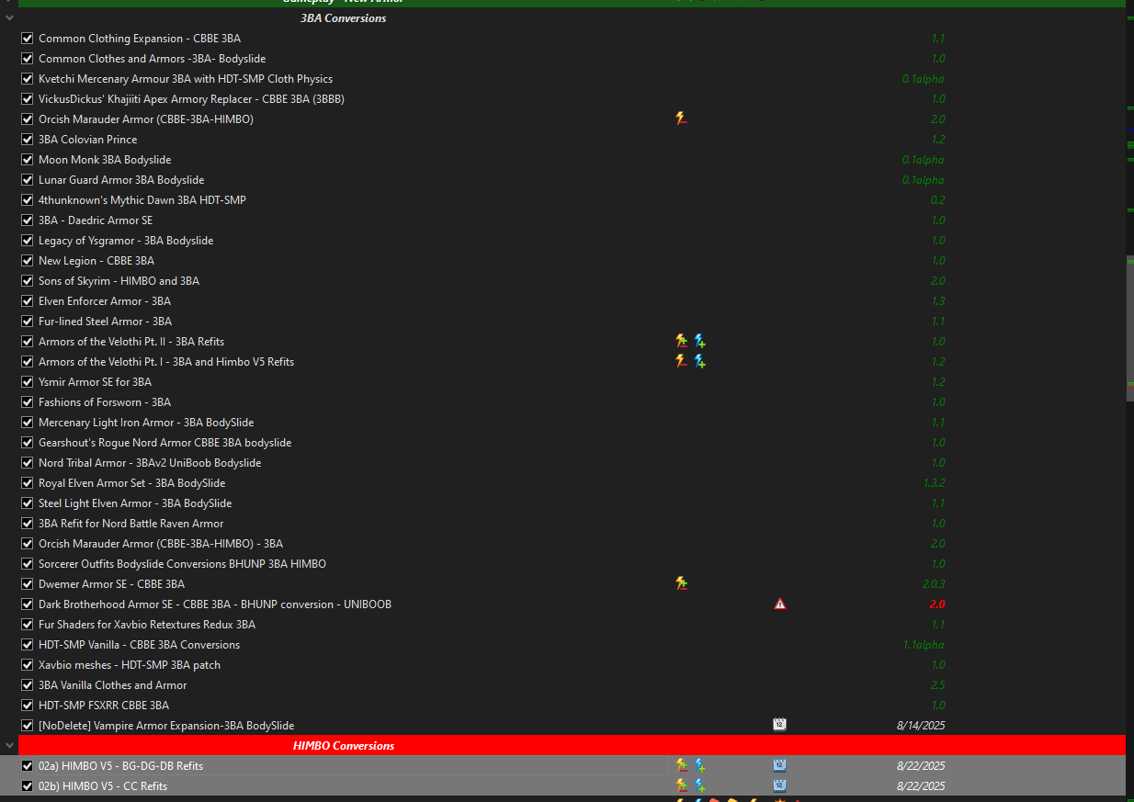
Task: Disable 02a) HIMBO V5 - BG-DG-DB Refits checkbox
Action: tap(28, 766)
